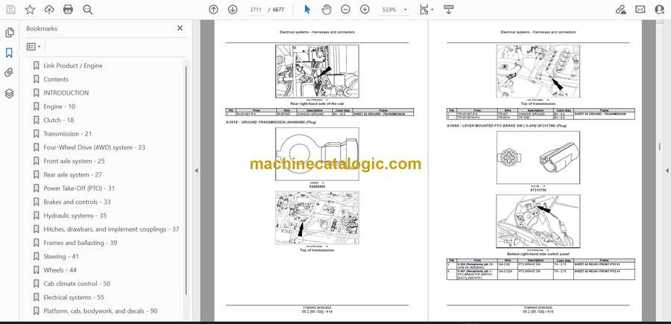671x324 pixels.
Task: Click the Bookmarks panel title
Action: [x=42, y=28]
